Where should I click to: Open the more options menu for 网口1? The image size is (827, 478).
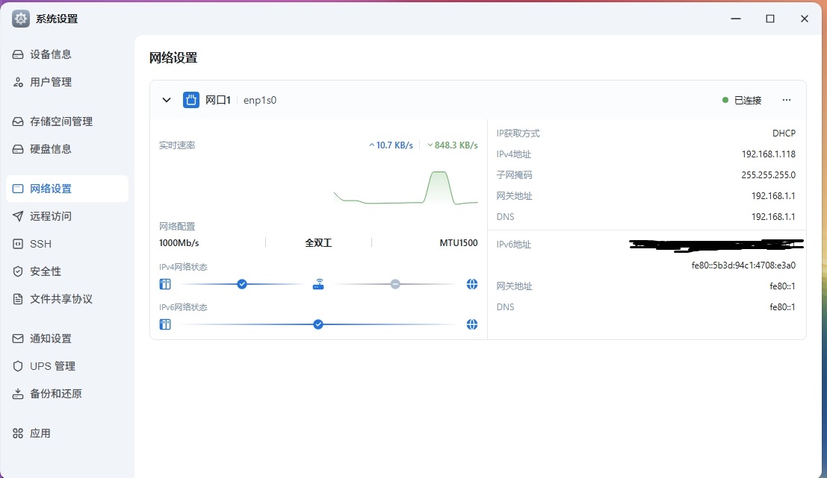(786, 99)
